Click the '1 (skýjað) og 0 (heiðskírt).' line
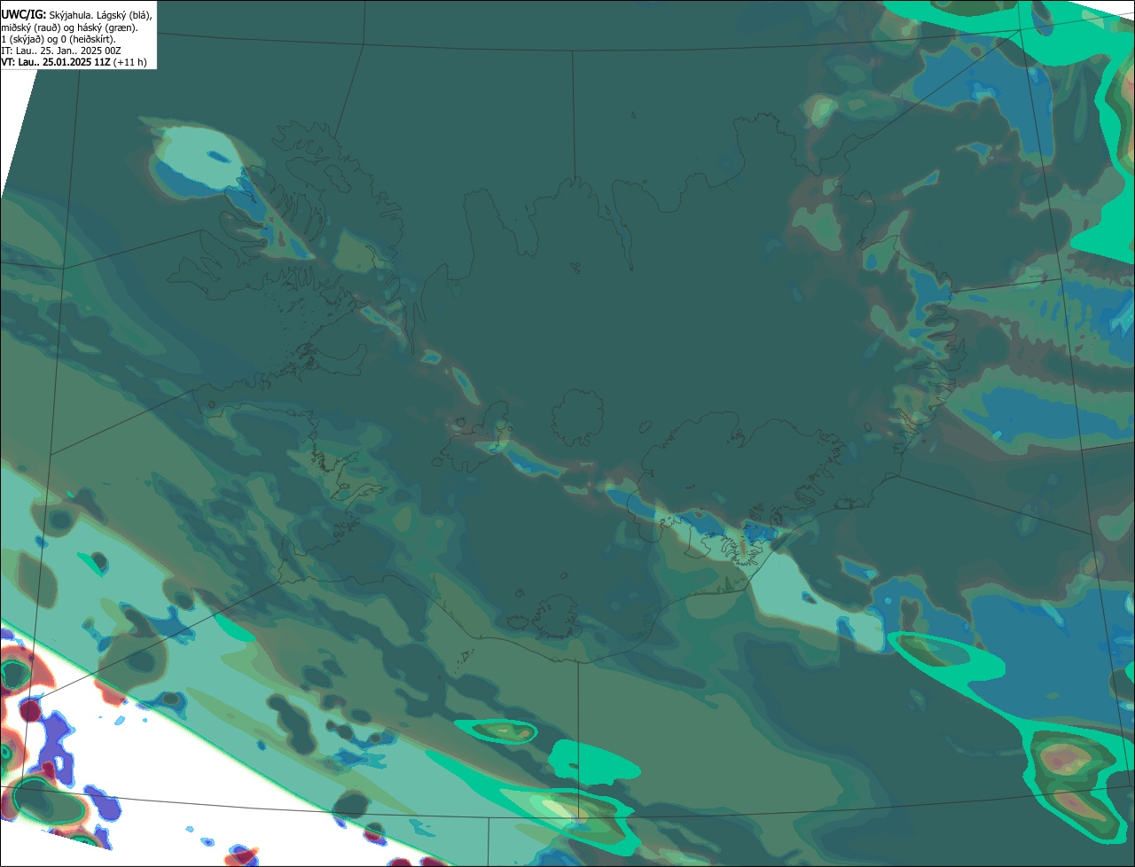1135x867 pixels. (59, 39)
